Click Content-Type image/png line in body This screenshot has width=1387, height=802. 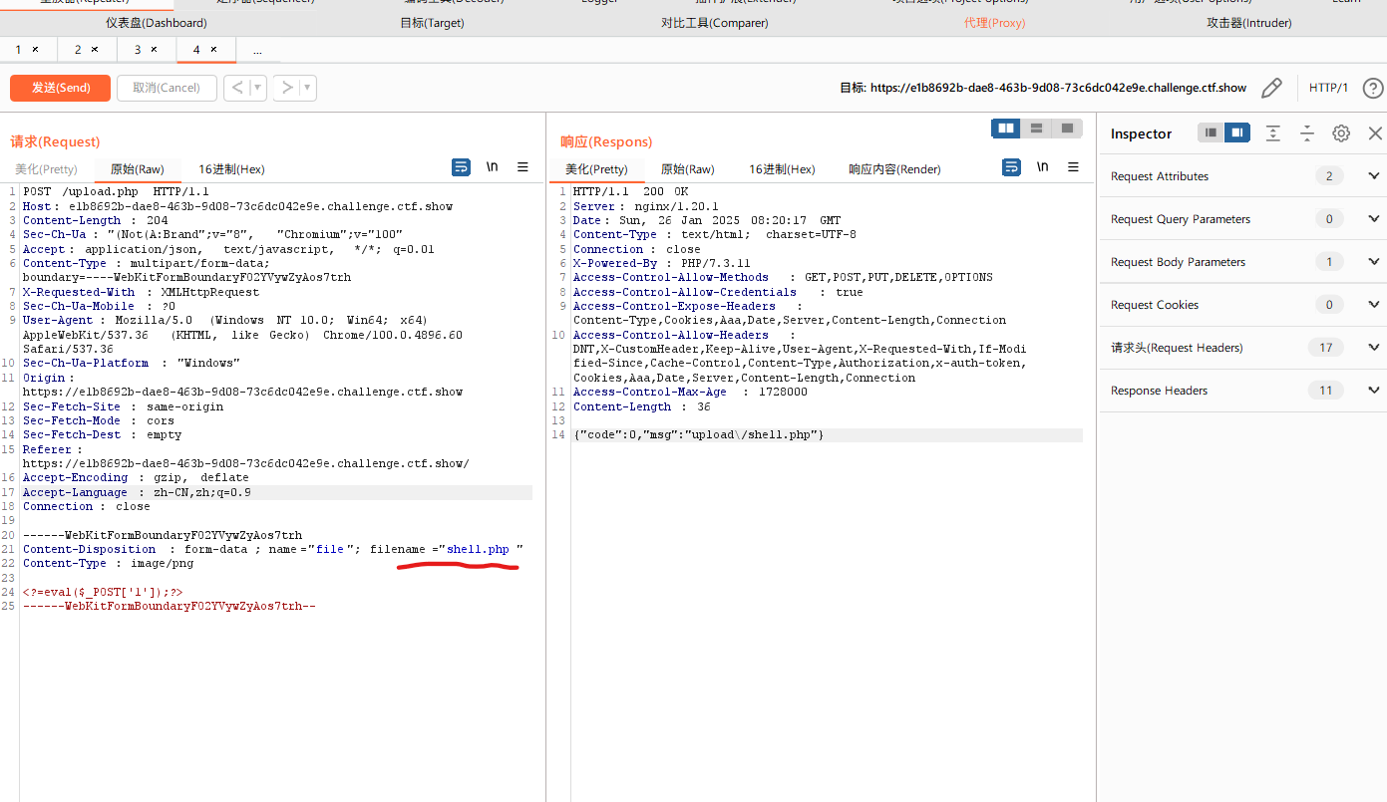coord(108,563)
